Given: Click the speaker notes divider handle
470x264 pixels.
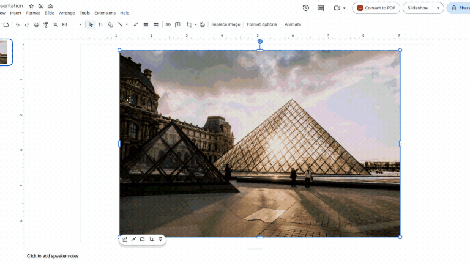Looking at the screenshot, I should 255,249.
